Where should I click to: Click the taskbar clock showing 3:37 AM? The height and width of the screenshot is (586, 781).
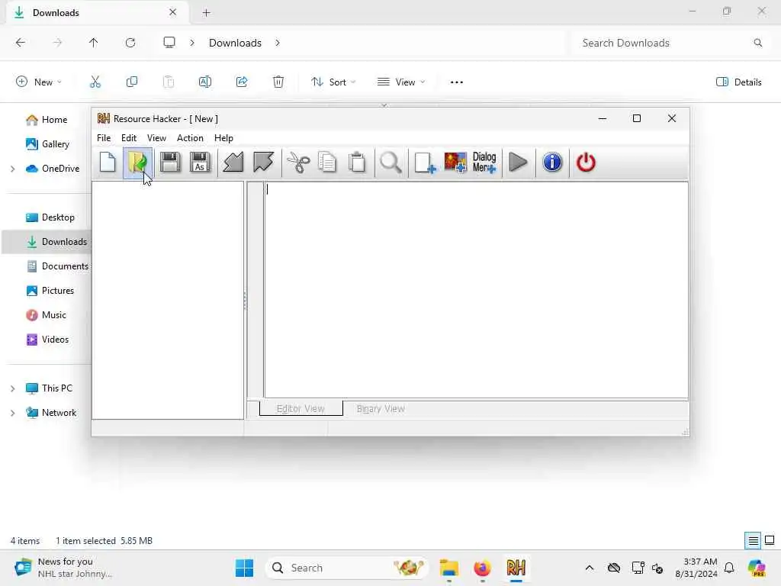pos(696,568)
